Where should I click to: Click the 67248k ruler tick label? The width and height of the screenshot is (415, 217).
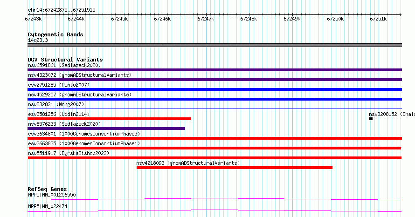[249, 19]
